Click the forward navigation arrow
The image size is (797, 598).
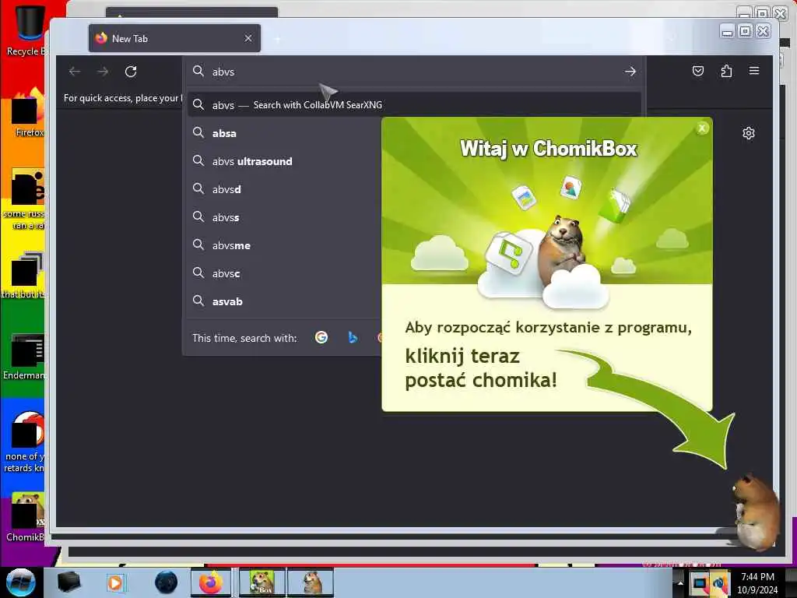103,72
